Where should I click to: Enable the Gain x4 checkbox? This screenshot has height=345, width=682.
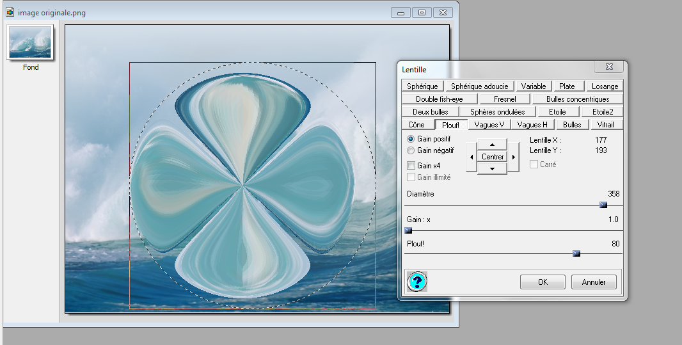tap(411, 166)
